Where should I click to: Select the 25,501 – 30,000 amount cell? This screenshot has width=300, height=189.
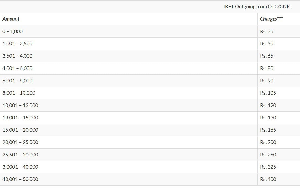(129, 155)
